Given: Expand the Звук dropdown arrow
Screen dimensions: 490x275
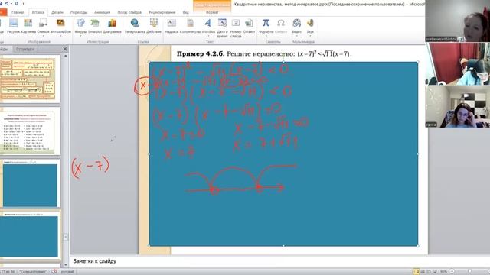Looking at the screenshot, I should (x=310, y=36).
